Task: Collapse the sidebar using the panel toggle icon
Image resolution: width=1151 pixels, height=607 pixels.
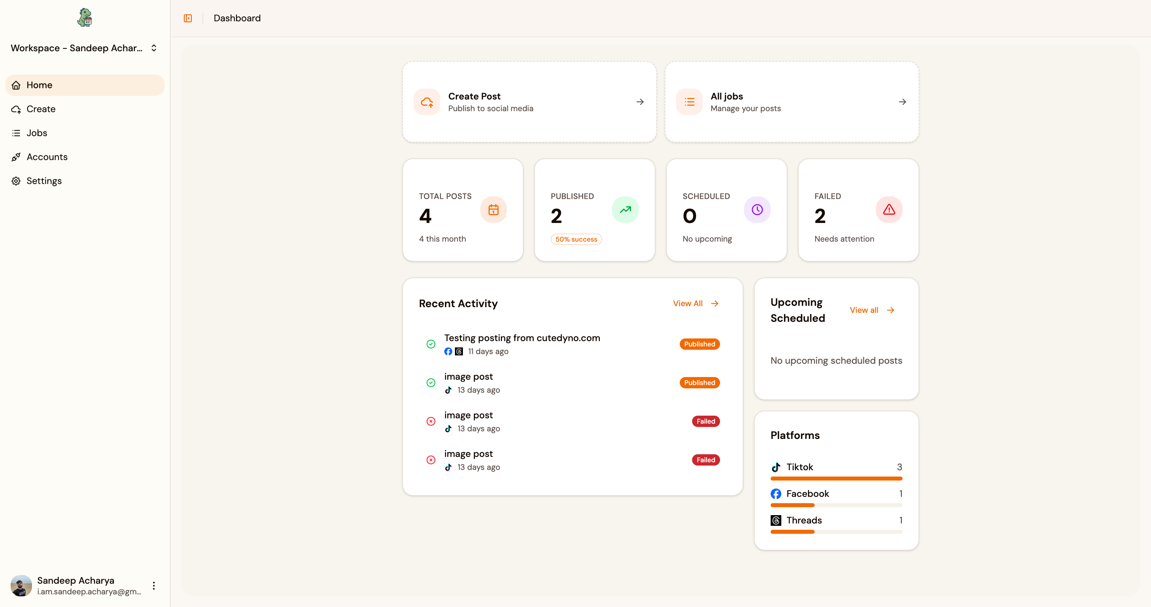Action: tap(188, 18)
